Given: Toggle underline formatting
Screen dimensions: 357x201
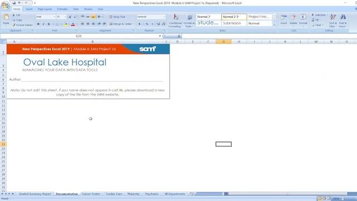Looking at the screenshot, I should (49, 24).
